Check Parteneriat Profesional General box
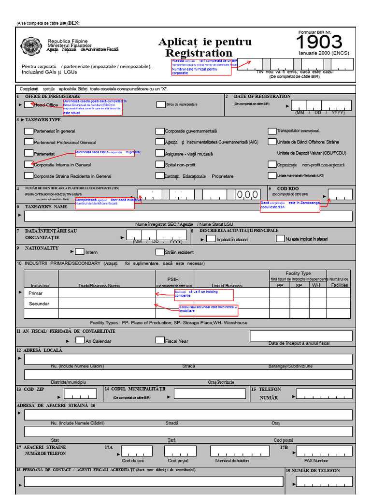 (x=29, y=142)
